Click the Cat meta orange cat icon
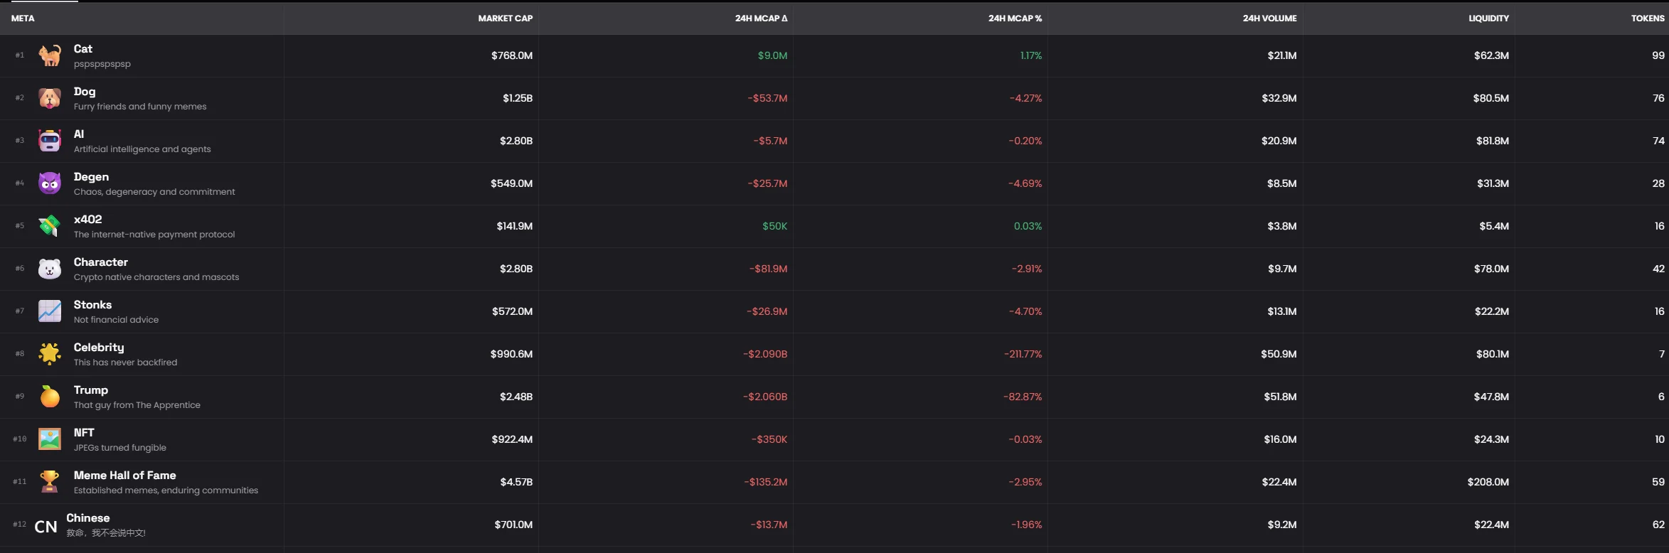Image resolution: width=1669 pixels, height=553 pixels. (x=50, y=55)
